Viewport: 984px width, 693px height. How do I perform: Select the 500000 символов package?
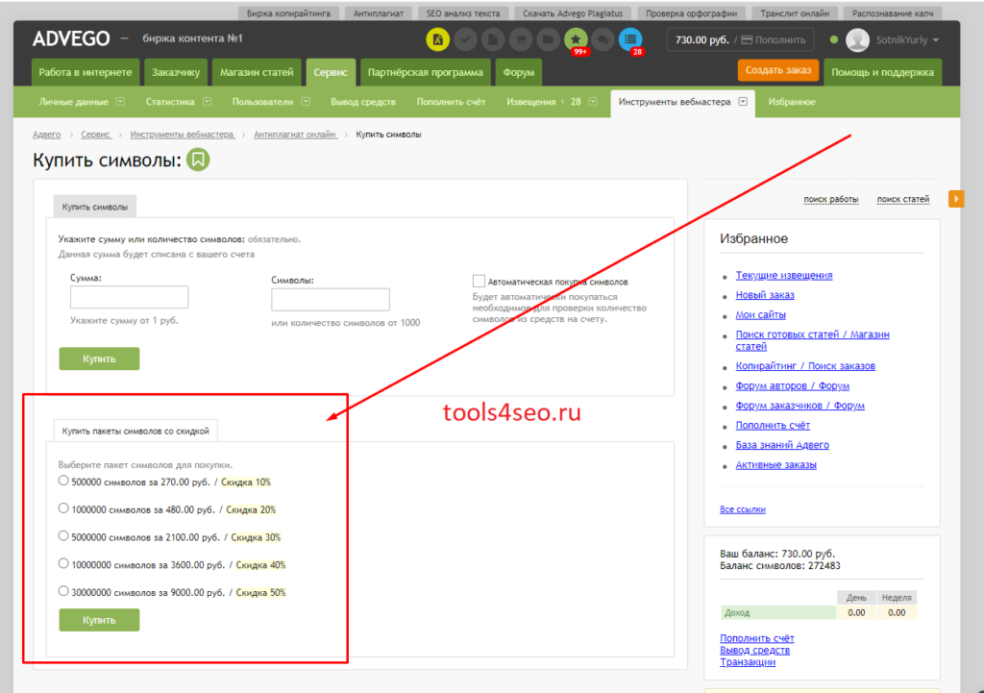63,481
